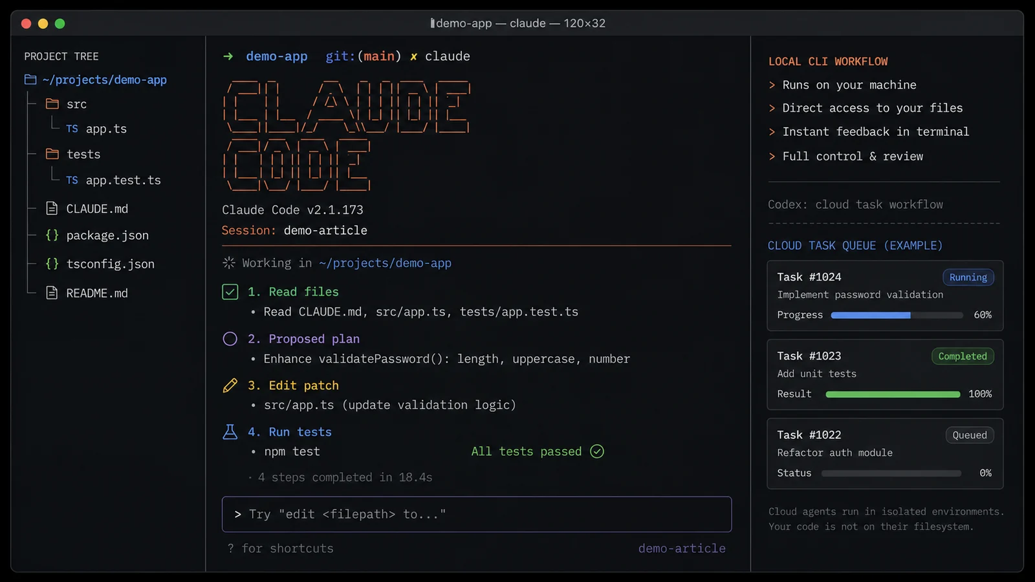Open the tests folder in project tree
Image resolution: width=1035 pixels, height=582 pixels.
click(x=83, y=154)
